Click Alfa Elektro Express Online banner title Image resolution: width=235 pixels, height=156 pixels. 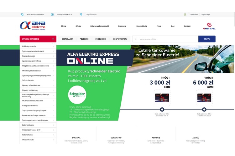pos(93,58)
